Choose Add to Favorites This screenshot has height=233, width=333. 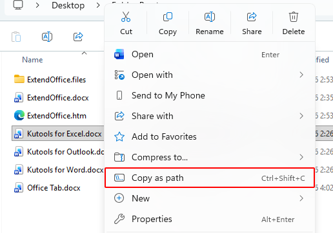[210, 136]
